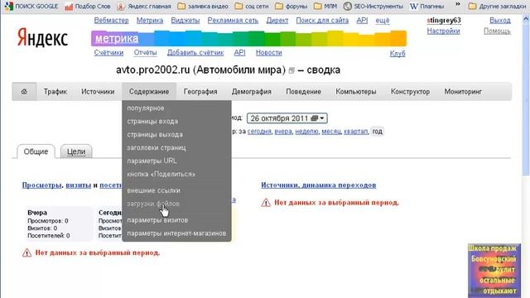The height and width of the screenshot is (298, 530).
Task: Click the Яндекс logo
Action: click(42, 37)
